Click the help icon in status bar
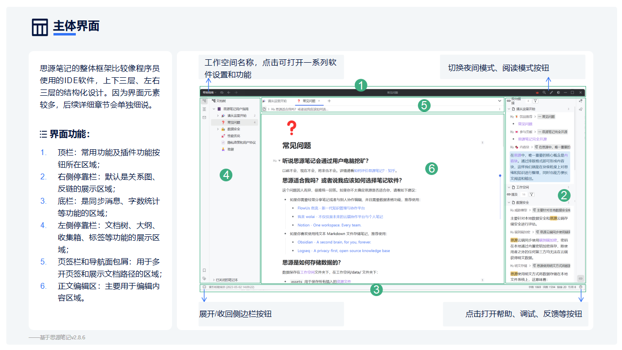The image size is (622, 350). pyautogui.click(x=581, y=287)
